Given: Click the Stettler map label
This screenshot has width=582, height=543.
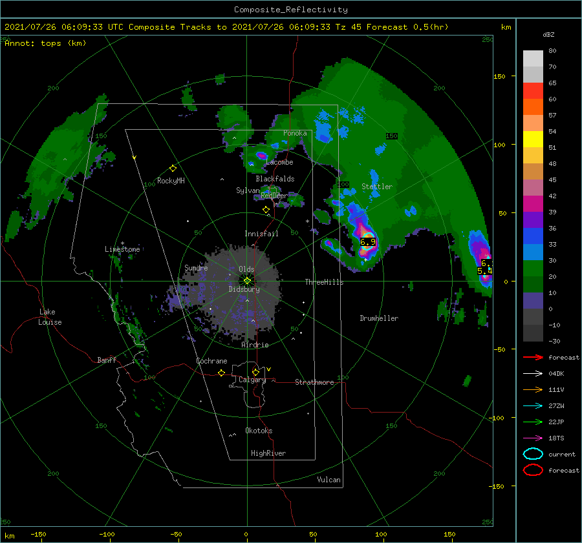Looking at the screenshot, I should click(x=377, y=187).
